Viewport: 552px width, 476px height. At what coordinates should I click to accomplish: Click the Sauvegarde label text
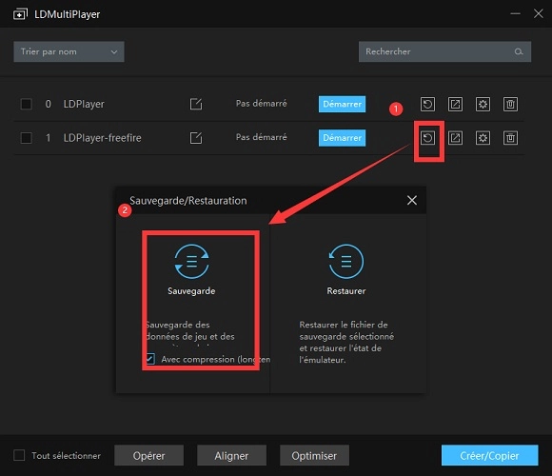pos(191,290)
